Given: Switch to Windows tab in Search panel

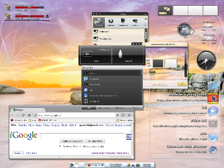Looking at the screenshot, I should (x=119, y=108).
